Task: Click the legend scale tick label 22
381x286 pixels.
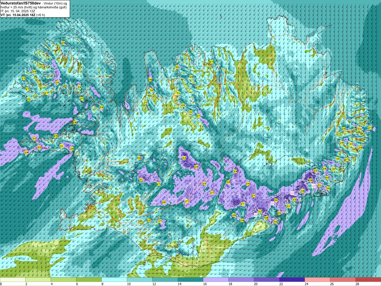Action: tap(281, 284)
